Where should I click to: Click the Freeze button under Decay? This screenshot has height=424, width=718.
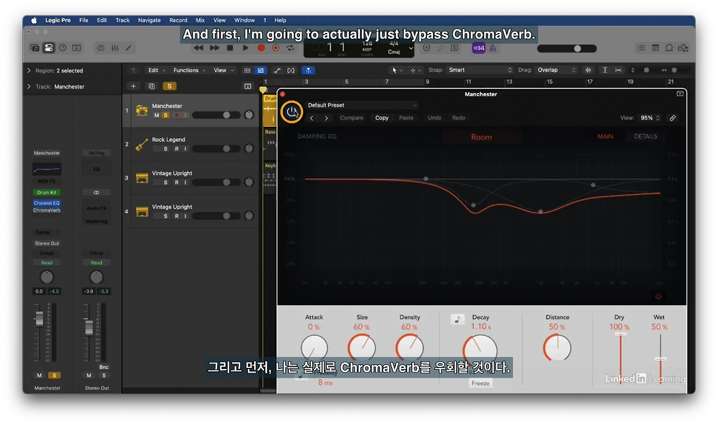point(480,383)
